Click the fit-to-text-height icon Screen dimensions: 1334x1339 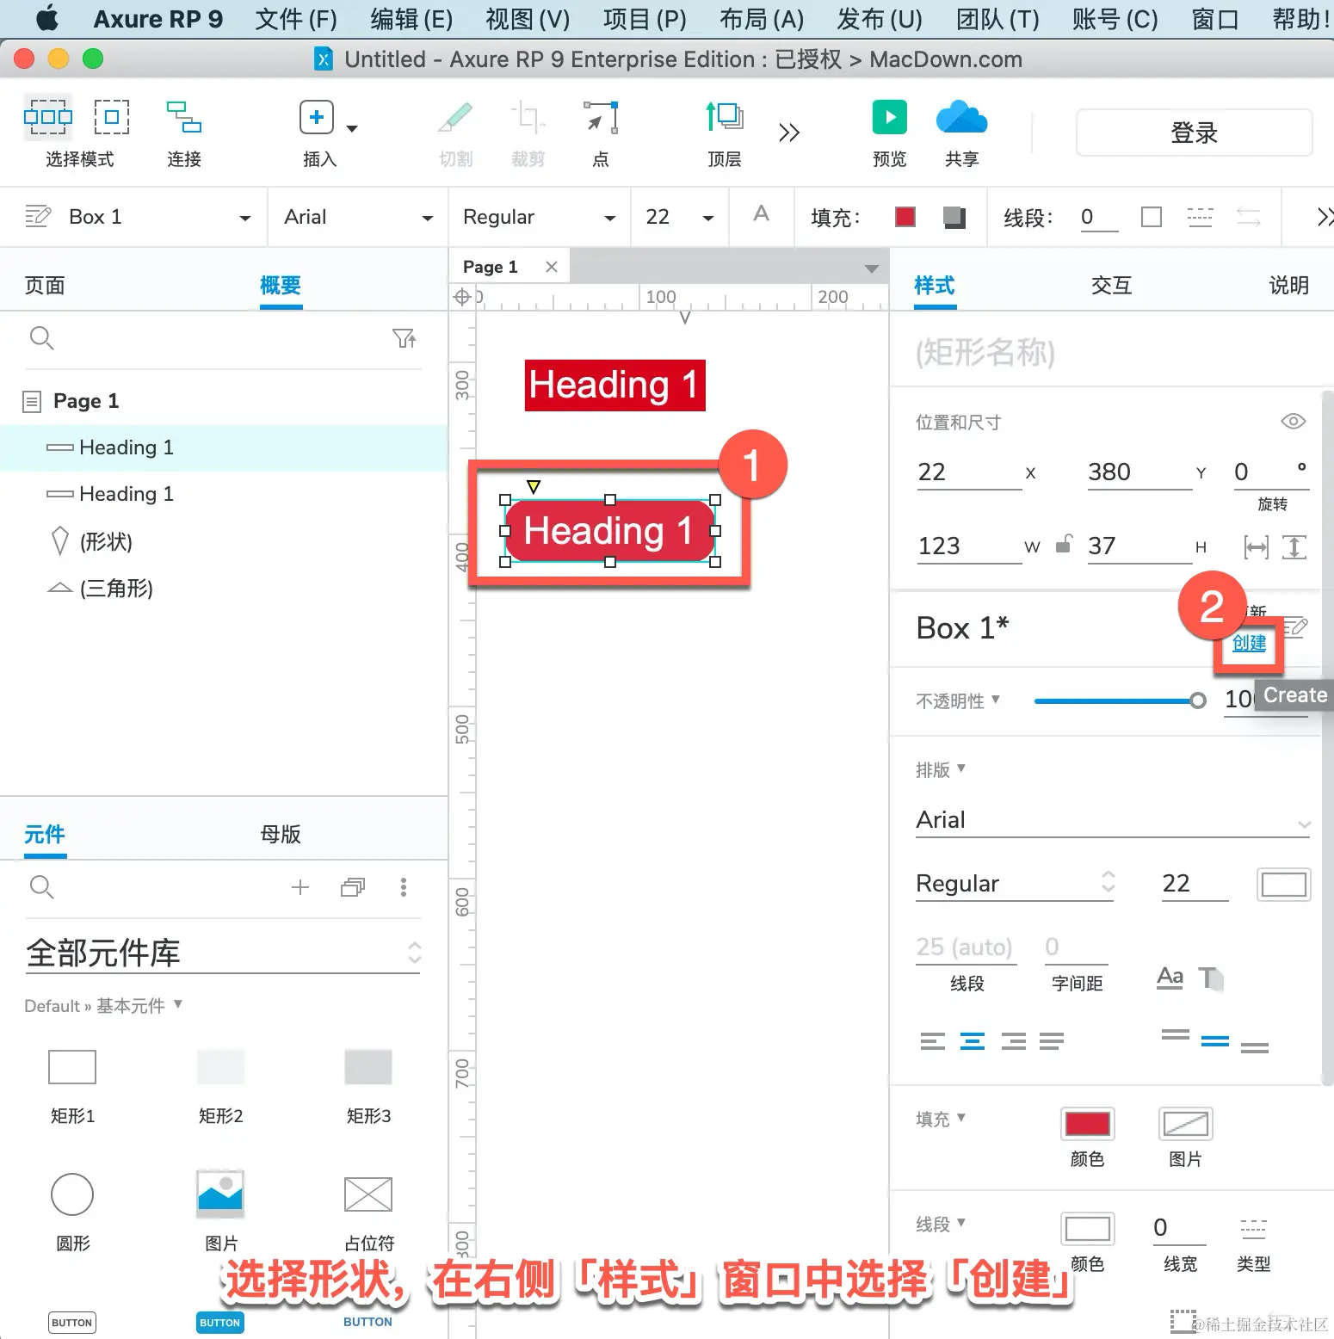1294,546
